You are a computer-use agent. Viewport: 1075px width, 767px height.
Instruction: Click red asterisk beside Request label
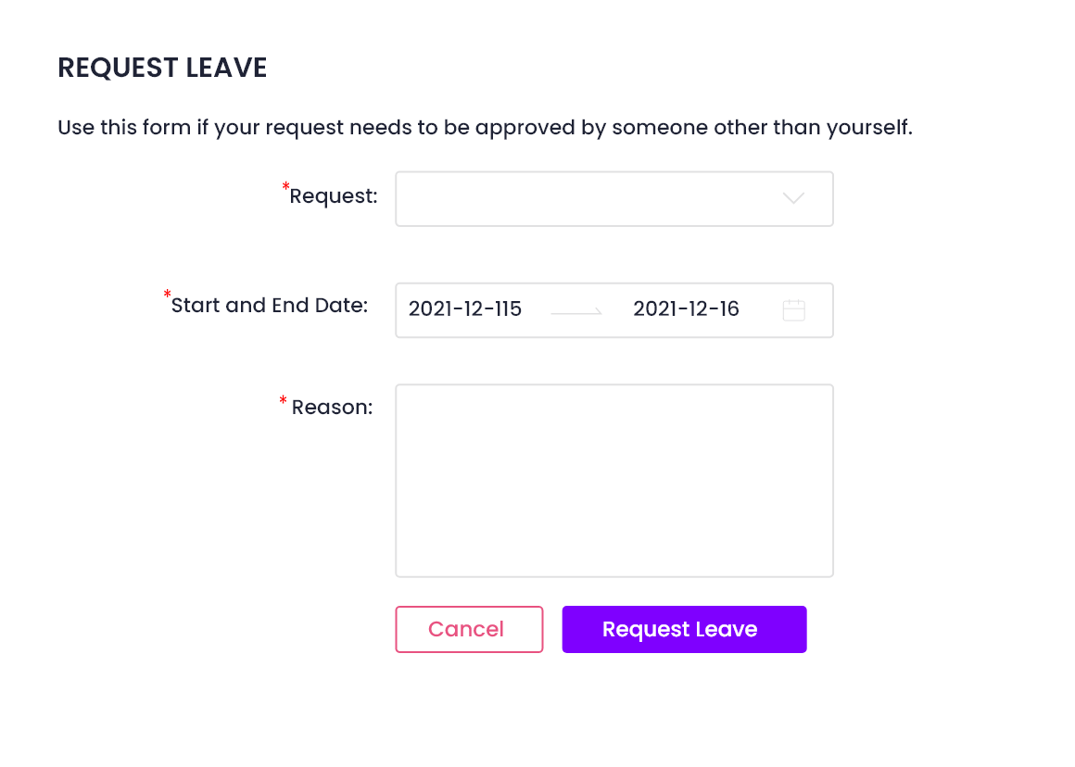[x=285, y=186]
